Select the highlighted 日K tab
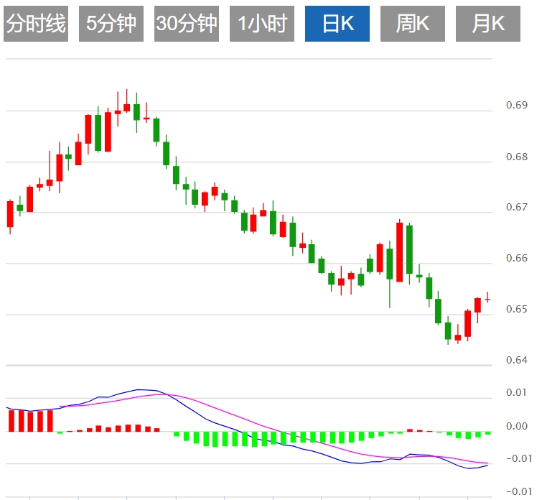 [337, 24]
